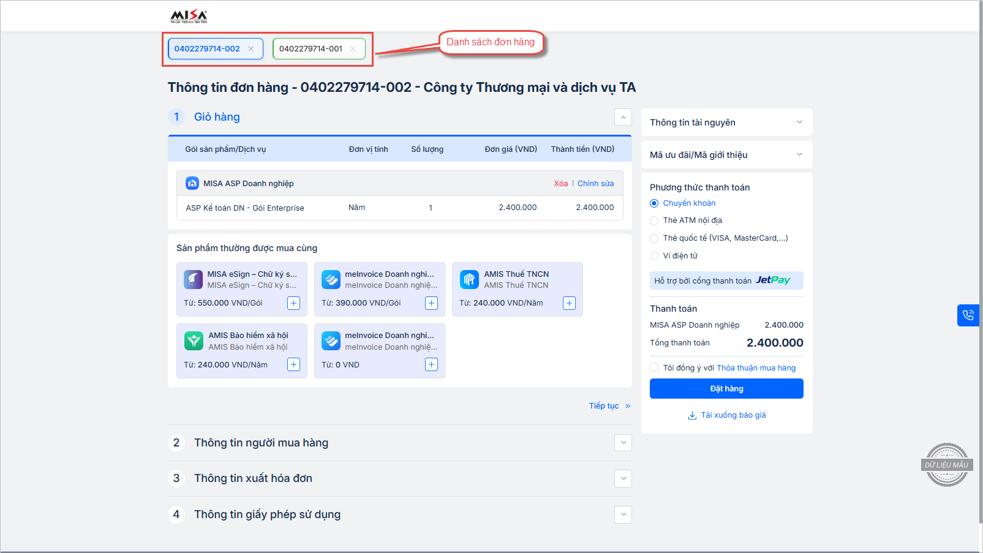This screenshot has height=553, width=983.
Task: Expand Thông tin giấy phép sử dụng section
Action: click(x=623, y=514)
